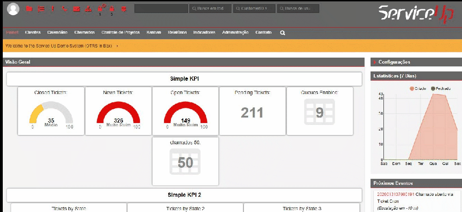Viewport: 462px width, 212px height.
Task: Open ticket link 2020013137000191
Action: tap(395, 194)
